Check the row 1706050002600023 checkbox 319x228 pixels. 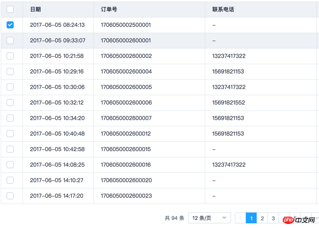10,196
